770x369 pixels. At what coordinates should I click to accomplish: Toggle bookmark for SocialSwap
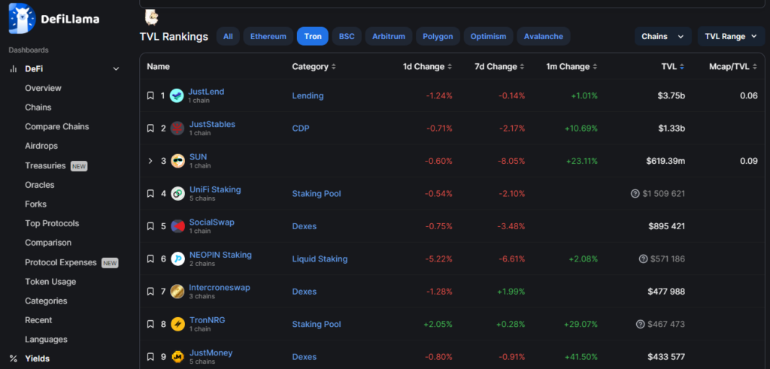150,226
